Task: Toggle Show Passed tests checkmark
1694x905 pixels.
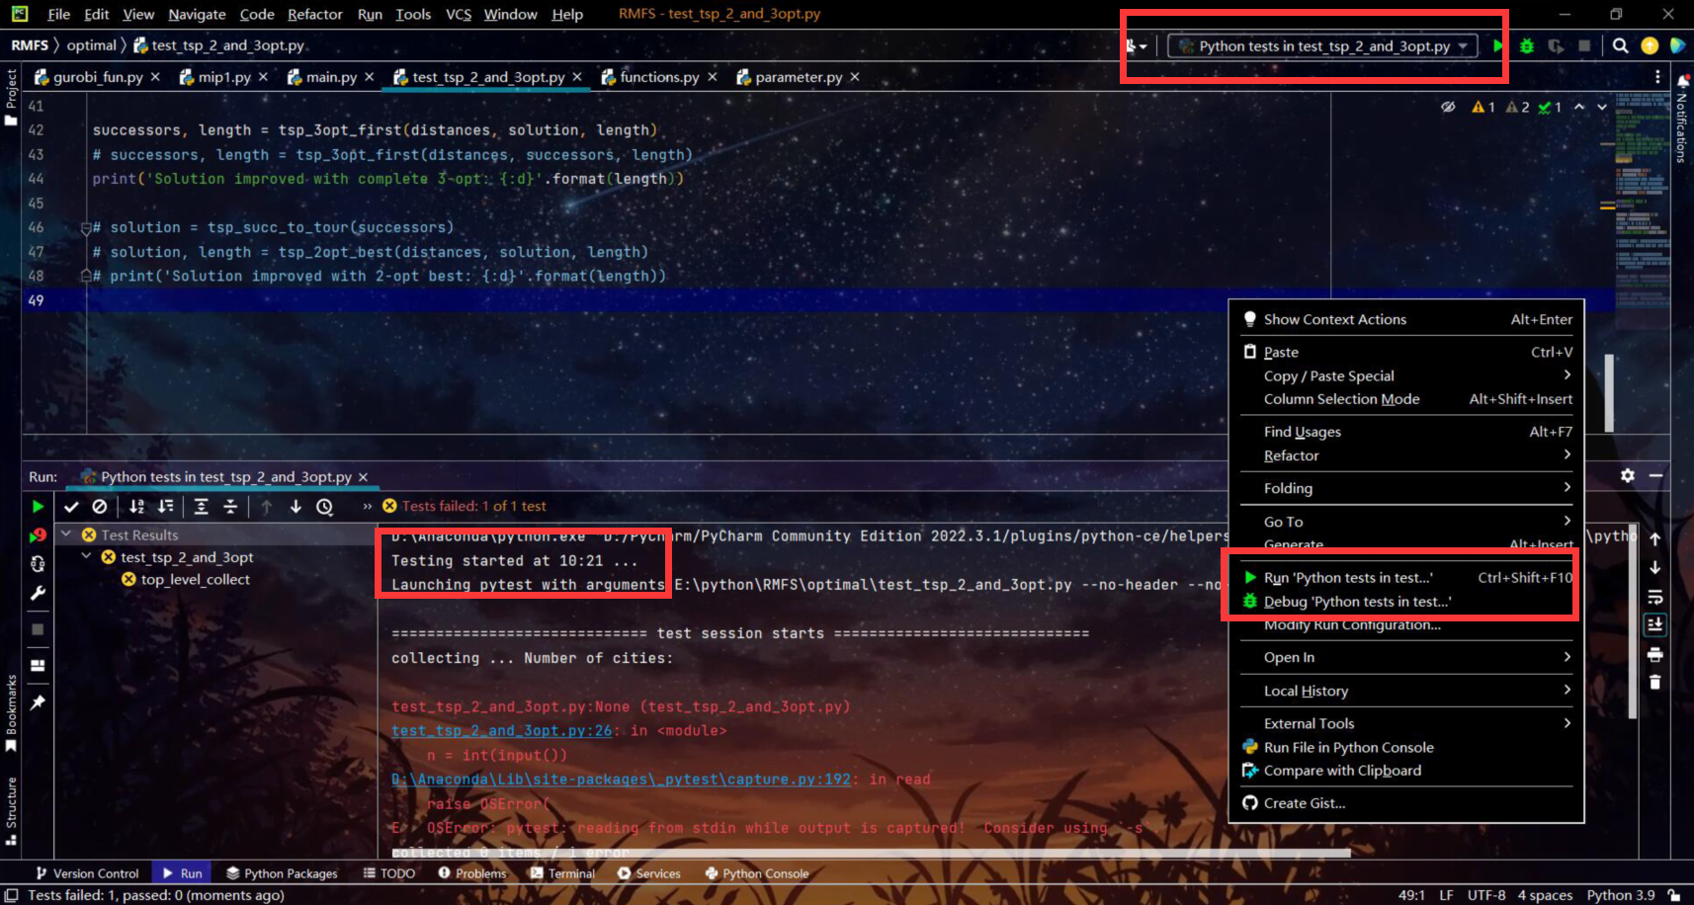Action: [71, 507]
